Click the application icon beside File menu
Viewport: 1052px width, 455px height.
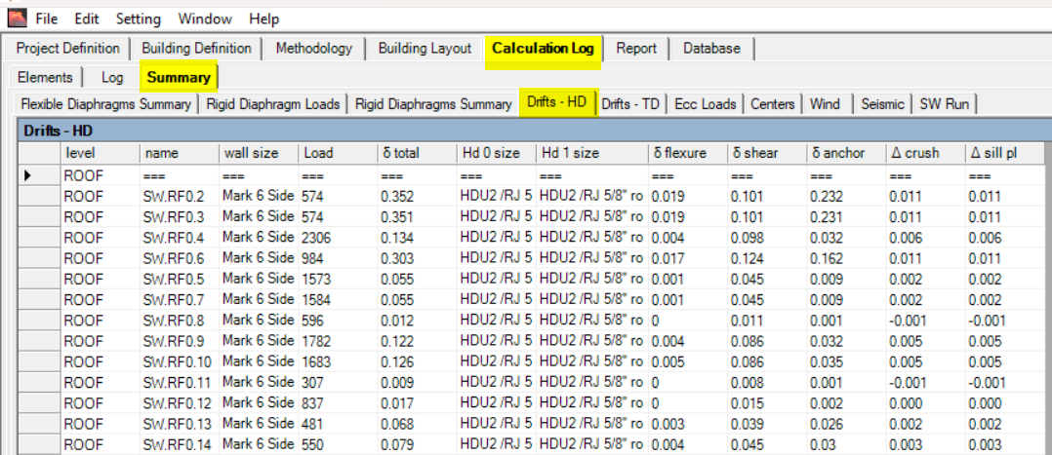[x=17, y=19]
